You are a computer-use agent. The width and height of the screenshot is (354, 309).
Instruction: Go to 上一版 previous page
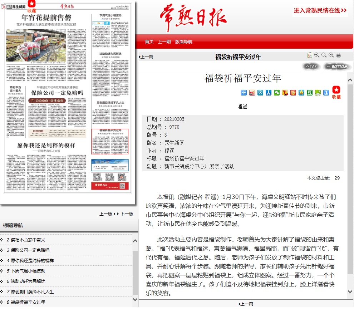point(106,214)
